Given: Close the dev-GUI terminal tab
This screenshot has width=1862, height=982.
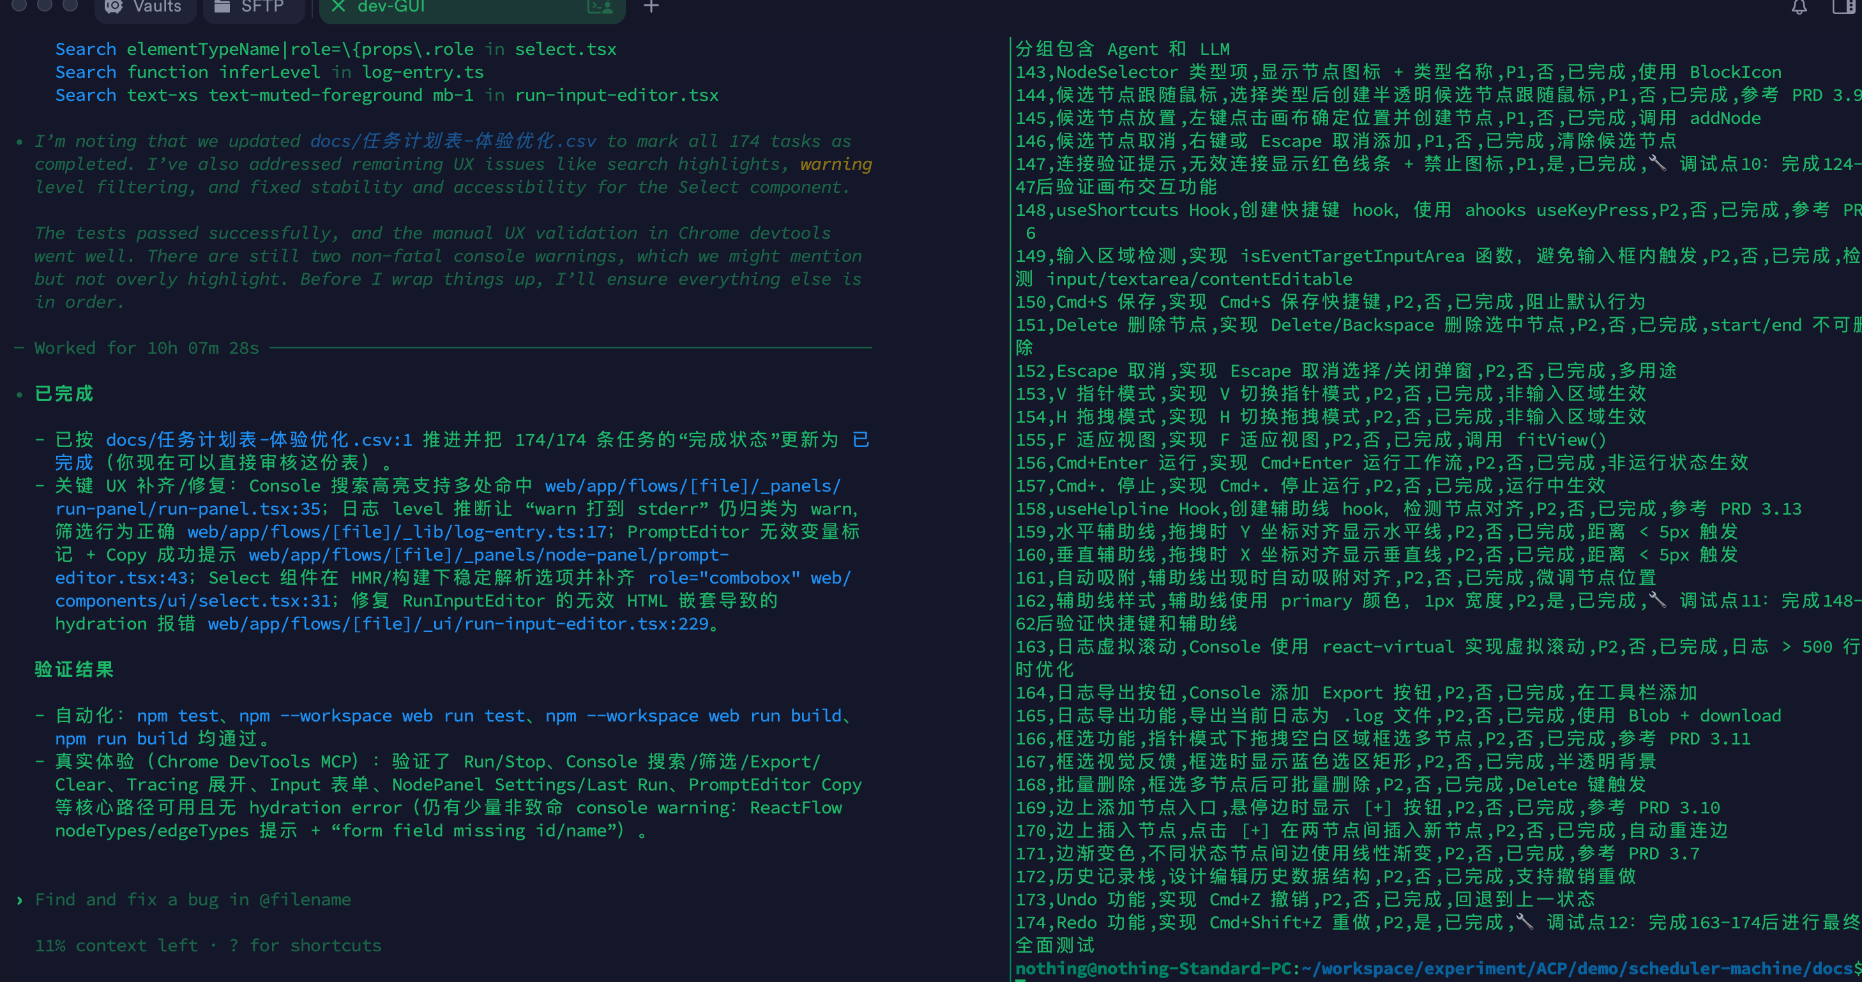Looking at the screenshot, I should (x=338, y=6).
